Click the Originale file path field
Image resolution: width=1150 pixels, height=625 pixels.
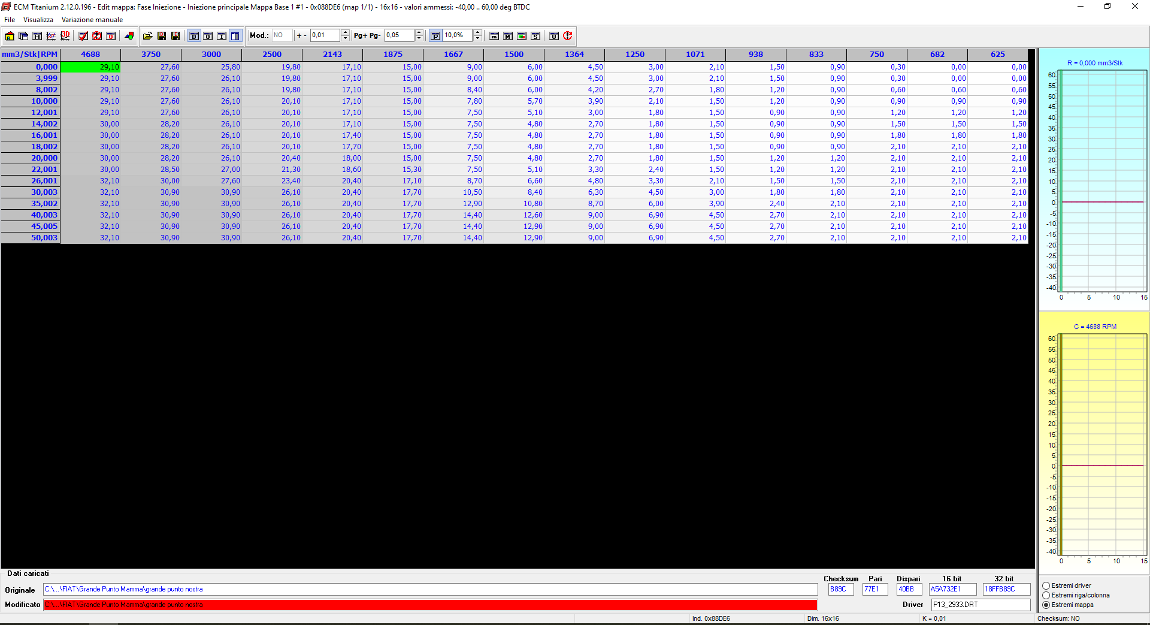point(430,590)
